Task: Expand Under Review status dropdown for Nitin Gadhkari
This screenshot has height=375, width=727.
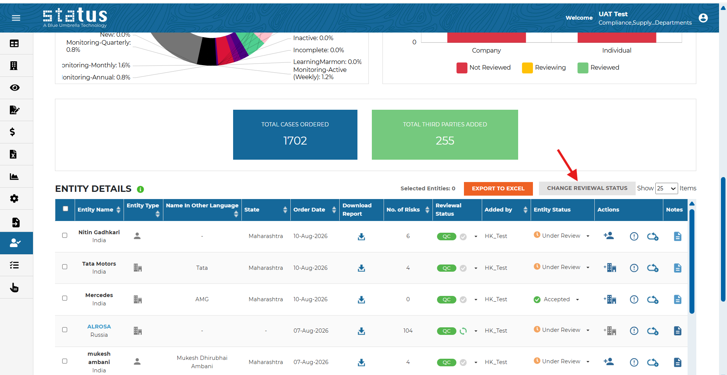Action: pos(588,236)
